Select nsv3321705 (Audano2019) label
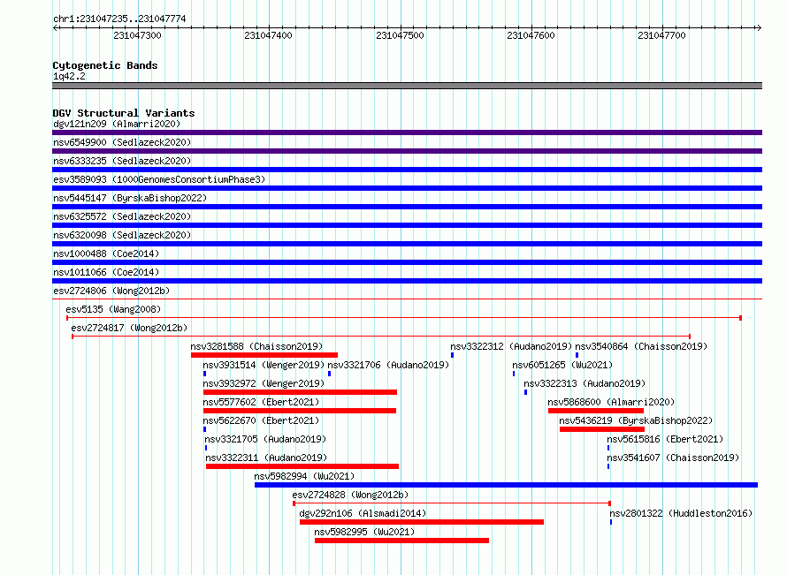The height and width of the screenshot is (575, 787). pyautogui.click(x=265, y=439)
